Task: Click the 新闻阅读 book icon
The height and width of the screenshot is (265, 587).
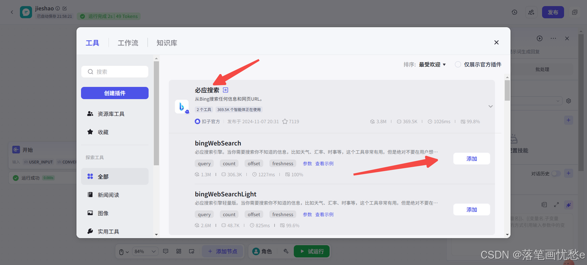Action: coord(90,195)
